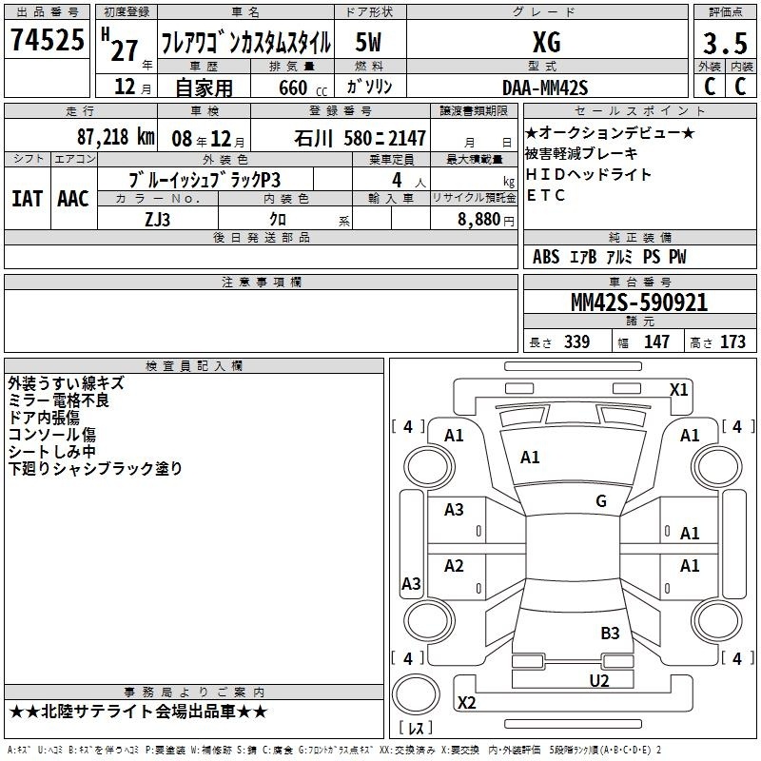Image resolution: width=761 pixels, height=761 pixels.
Task: Click the mileage value 87,218 km
Action: coord(116,137)
